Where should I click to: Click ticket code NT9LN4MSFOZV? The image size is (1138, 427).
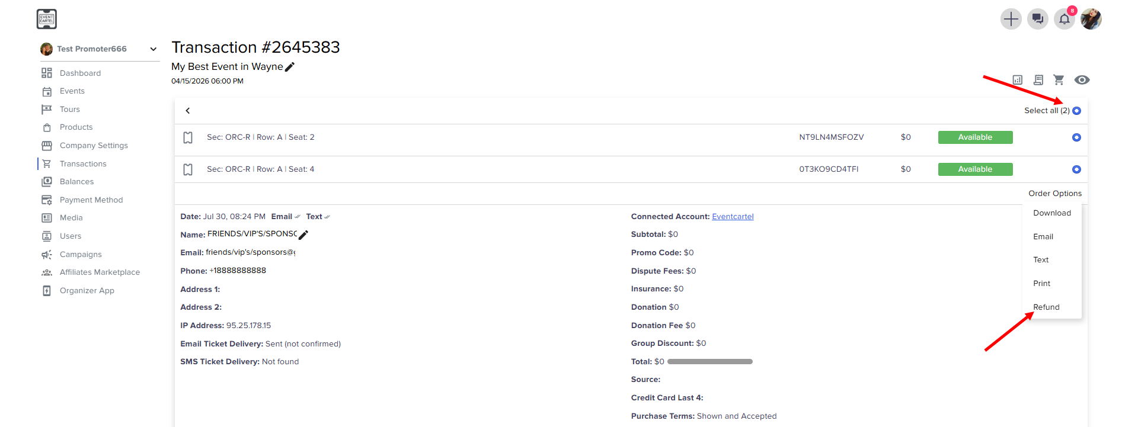[x=831, y=137]
